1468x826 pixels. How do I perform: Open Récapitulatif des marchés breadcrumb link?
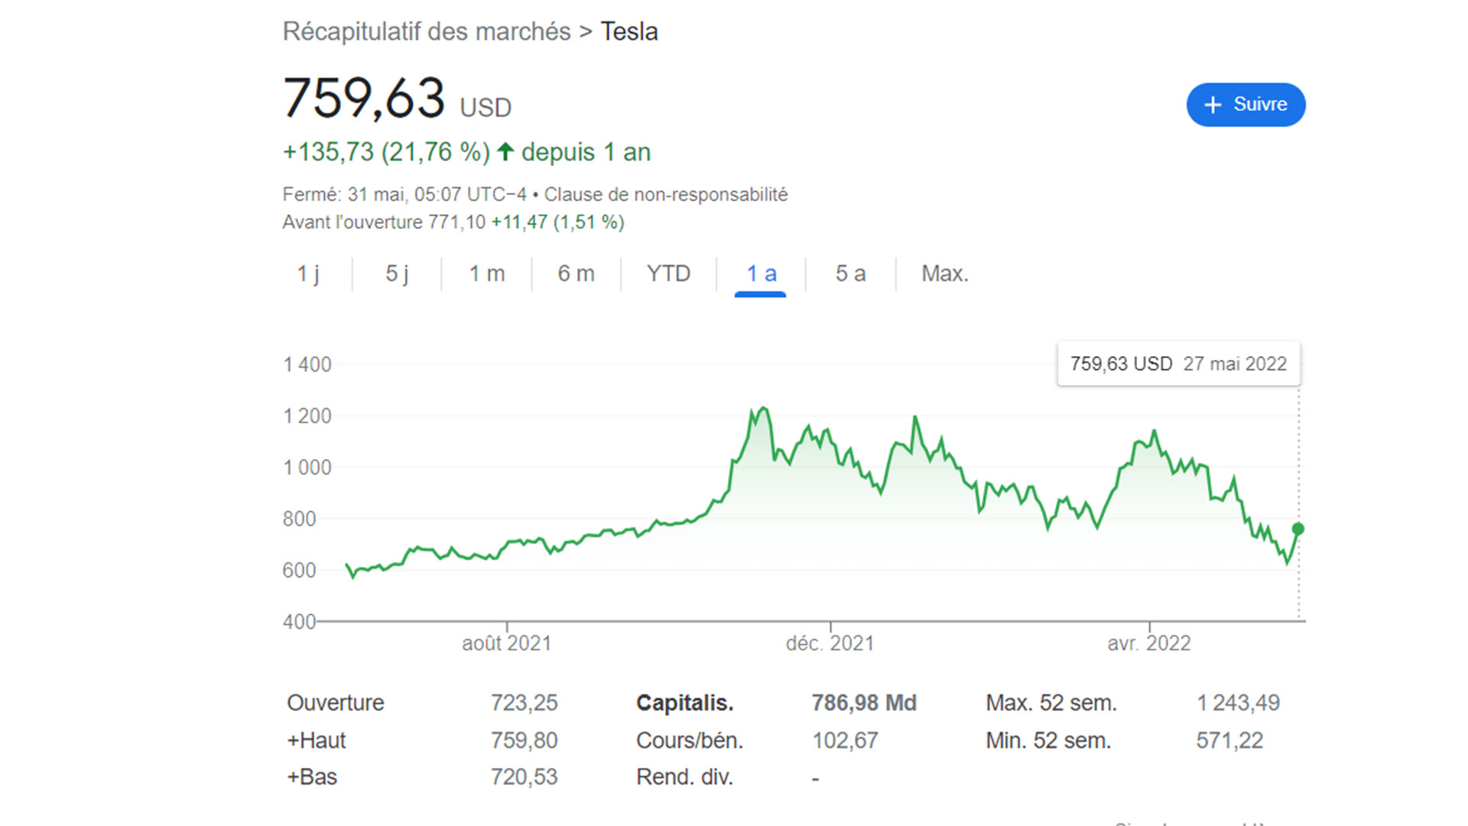427,32
